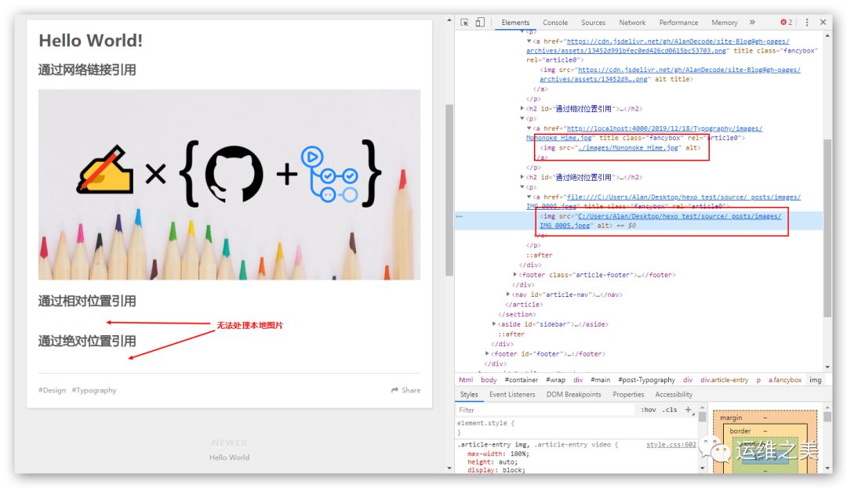Open the Performance tab
Image resolution: width=847 pixels, height=488 pixels.
click(x=678, y=22)
